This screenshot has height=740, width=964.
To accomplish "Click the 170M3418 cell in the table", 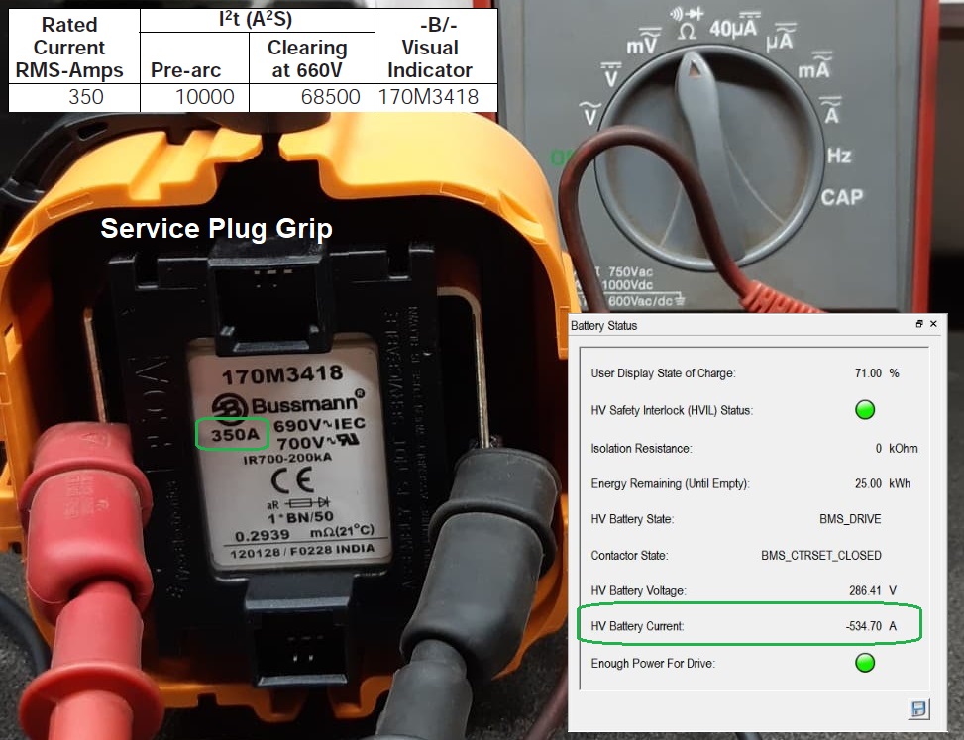I will tap(428, 97).
